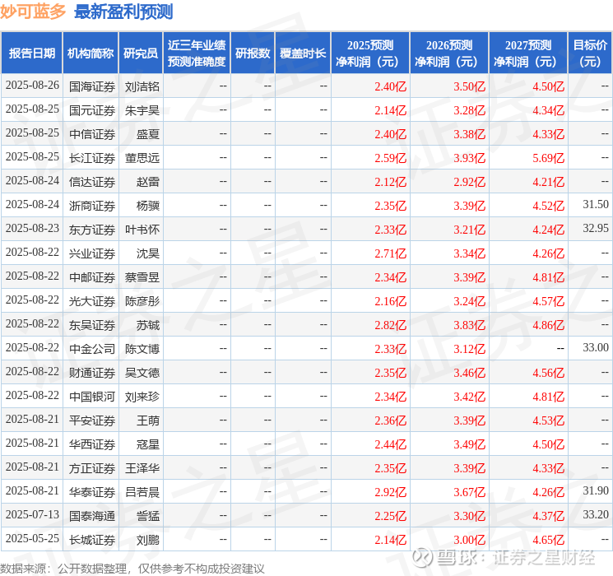Click the 国元证券 institution cell
The image size is (613, 576).
click(x=92, y=110)
